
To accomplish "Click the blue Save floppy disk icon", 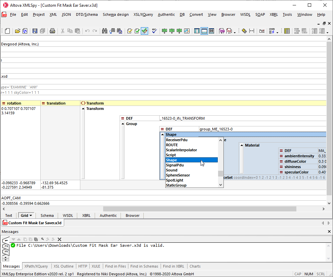I will (35, 31).
